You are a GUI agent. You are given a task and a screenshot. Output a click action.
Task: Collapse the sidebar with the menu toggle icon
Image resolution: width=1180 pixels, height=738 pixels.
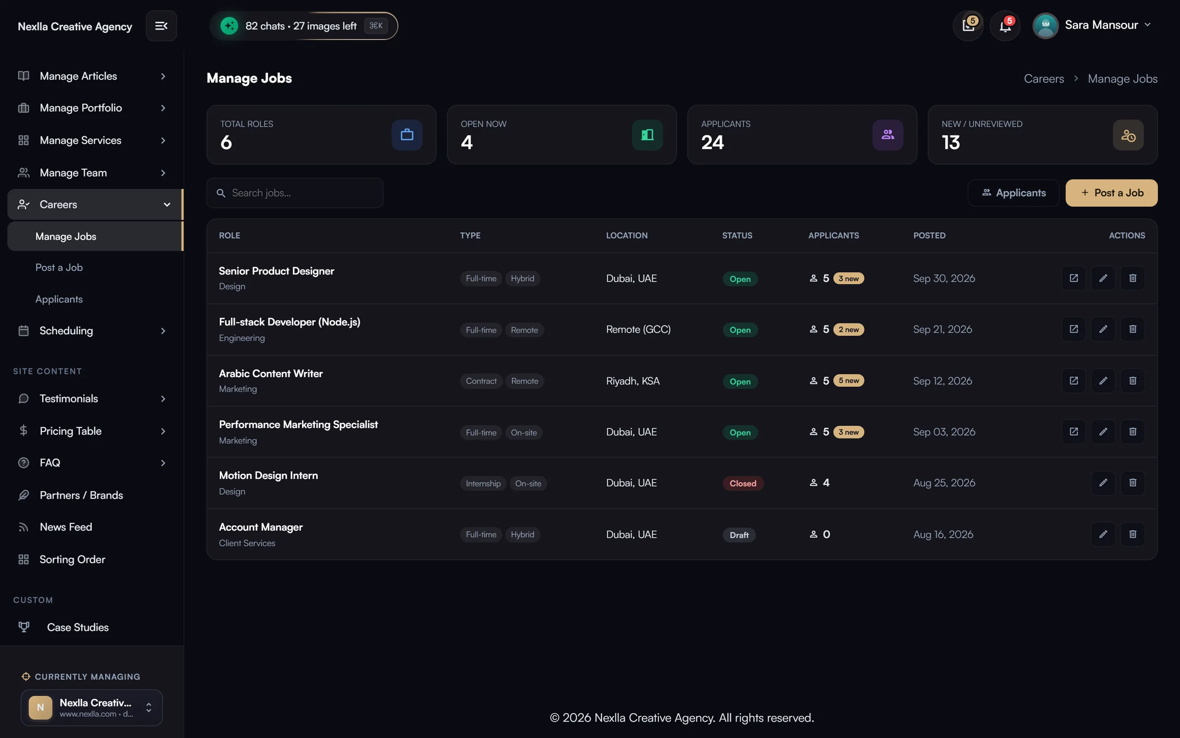pos(161,26)
